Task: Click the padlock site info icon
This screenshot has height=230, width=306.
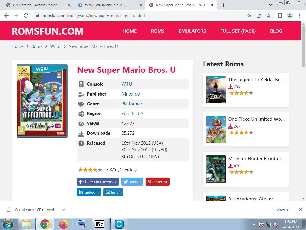Action: (x=38, y=16)
